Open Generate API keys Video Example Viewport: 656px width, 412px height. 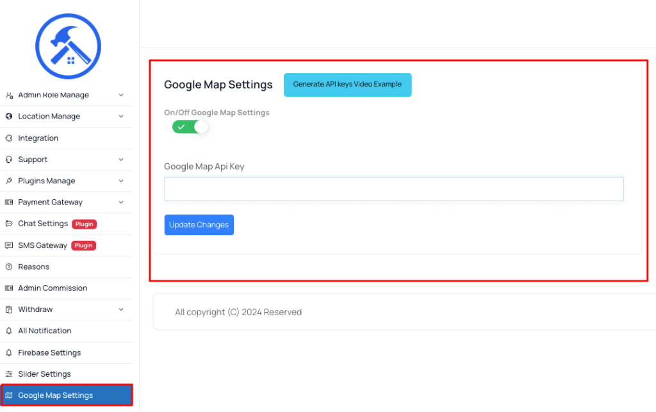(x=348, y=85)
